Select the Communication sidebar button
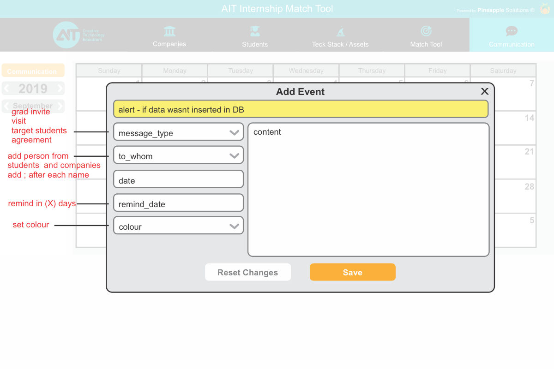The height and width of the screenshot is (369, 554). pos(33,71)
